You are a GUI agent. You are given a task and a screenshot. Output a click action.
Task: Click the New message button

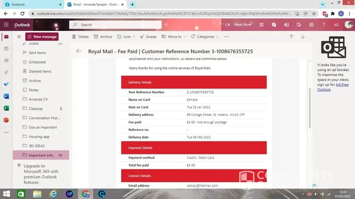(x=42, y=37)
